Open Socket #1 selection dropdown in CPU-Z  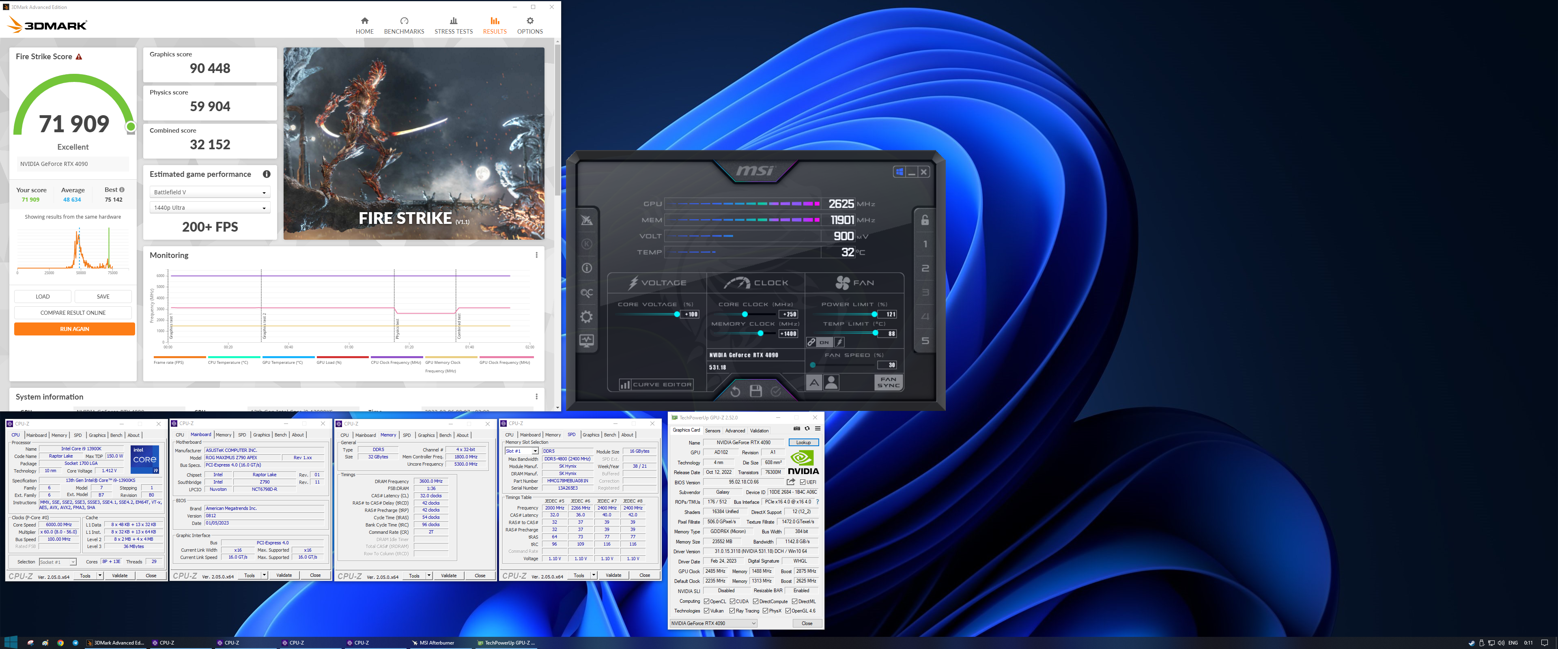click(58, 562)
